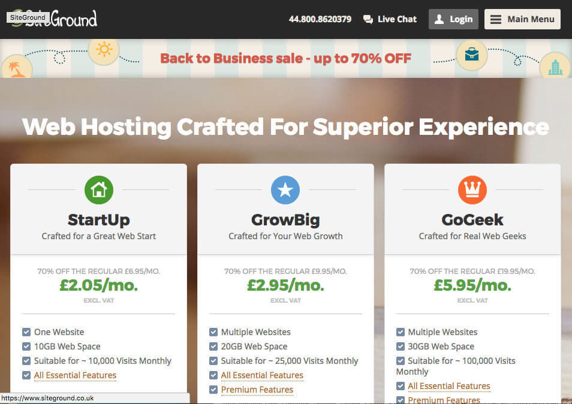572x404 pixels.
Task: Click GrowBig Multiple Websites checkmark
Action: [213, 332]
